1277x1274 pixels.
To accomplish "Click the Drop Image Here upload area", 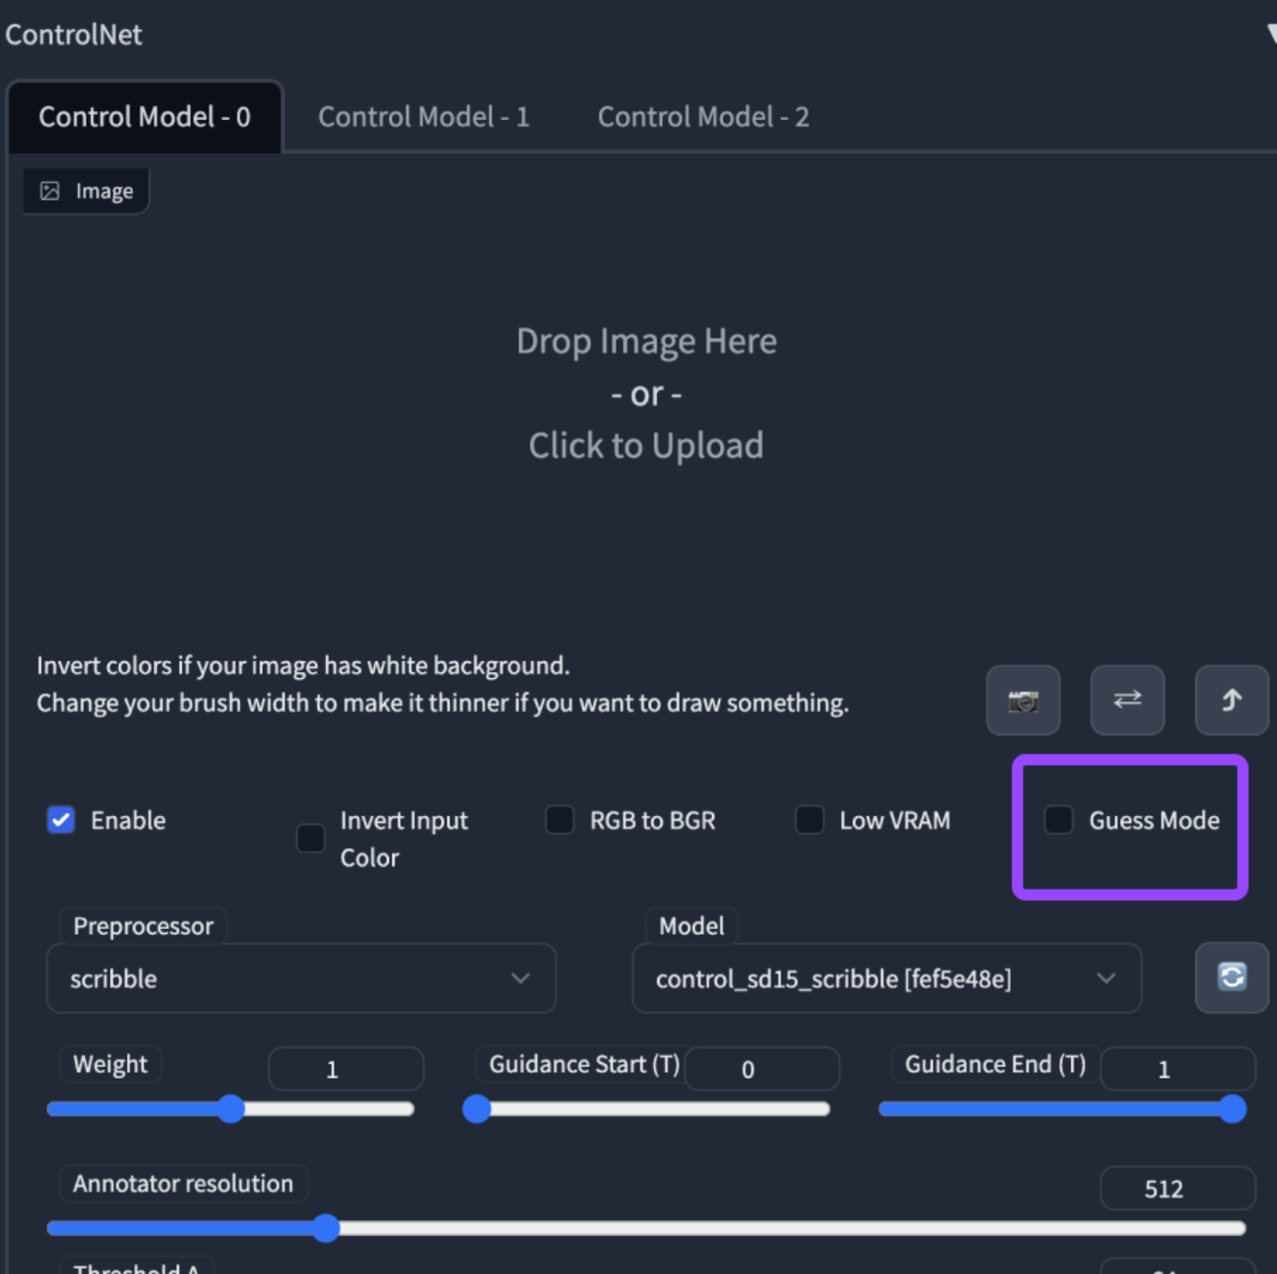I will pyautogui.click(x=646, y=393).
